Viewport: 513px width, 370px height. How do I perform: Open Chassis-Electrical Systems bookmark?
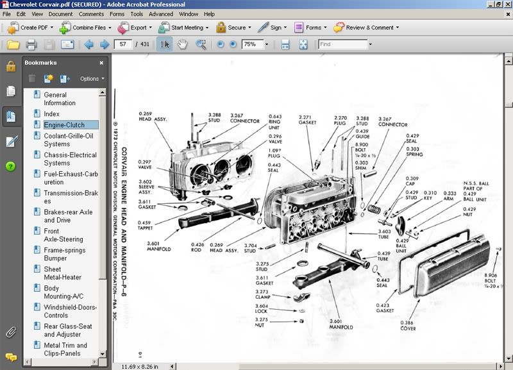[71, 159]
